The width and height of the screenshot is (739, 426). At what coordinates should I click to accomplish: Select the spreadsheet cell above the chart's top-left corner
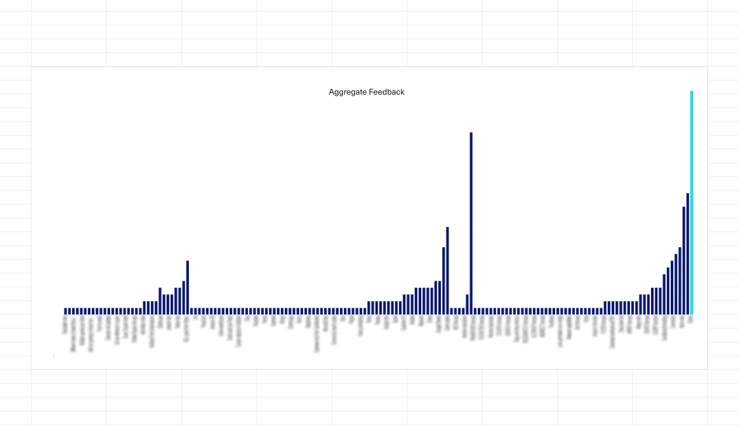click(x=69, y=60)
